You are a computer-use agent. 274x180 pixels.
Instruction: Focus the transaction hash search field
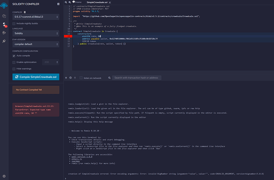[137, 77]
